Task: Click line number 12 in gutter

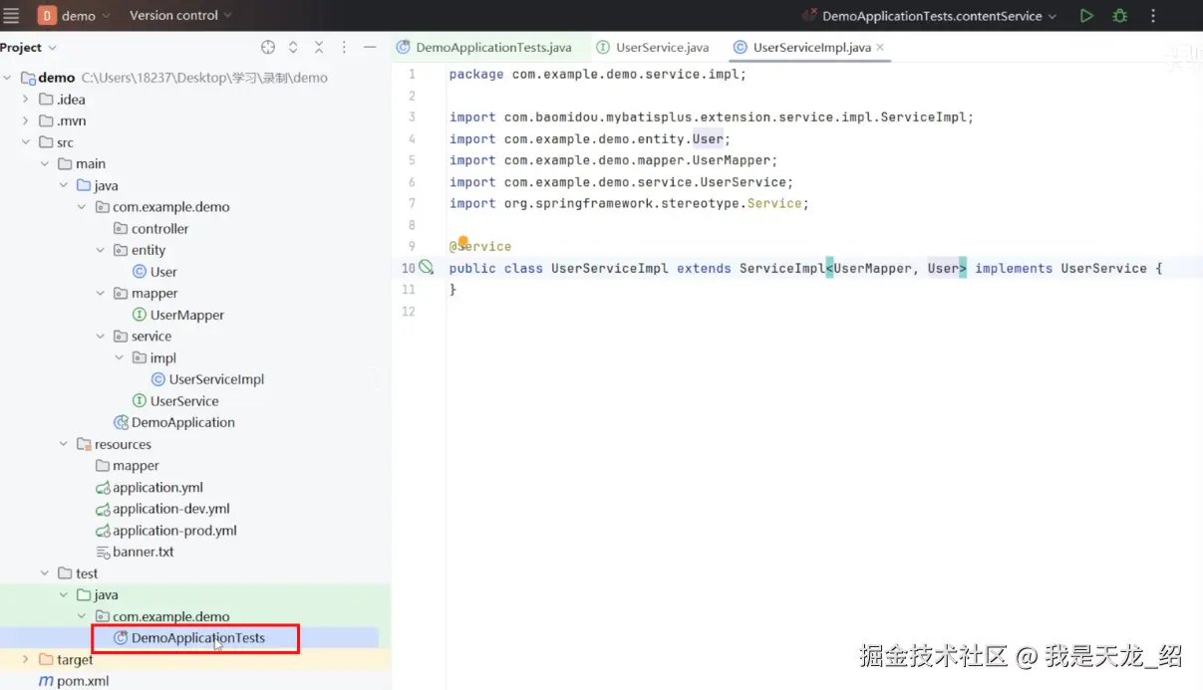Action: (409, 312)
